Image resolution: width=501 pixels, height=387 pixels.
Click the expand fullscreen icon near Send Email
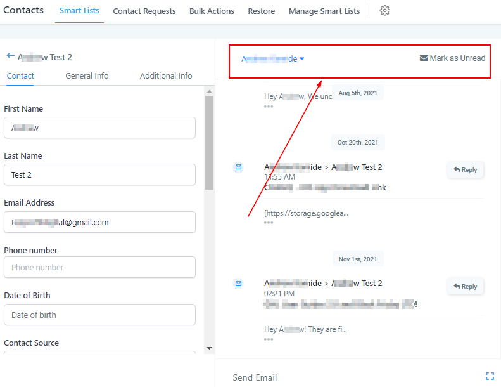490,376
